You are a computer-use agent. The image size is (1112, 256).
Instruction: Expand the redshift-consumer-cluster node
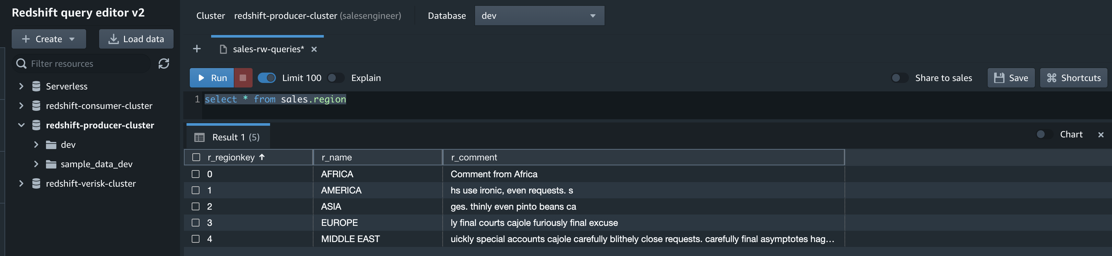tap(21, 106)
